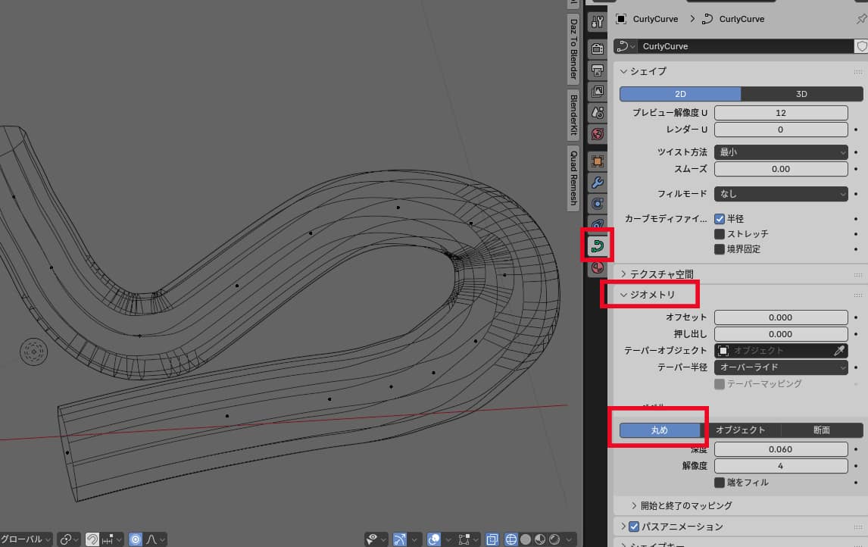Screen dimensions: 868x547
Task: Enable the 端をフィル checkbox
Action: tap(720, 482)
